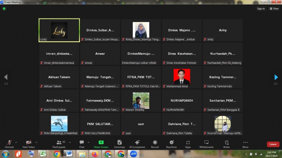Open Whiteboards
The height and width of the screenshot is (158, 282).
tap(206, 142)
